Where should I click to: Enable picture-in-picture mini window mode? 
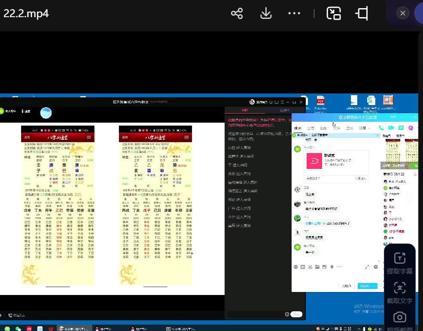(333, 13)
